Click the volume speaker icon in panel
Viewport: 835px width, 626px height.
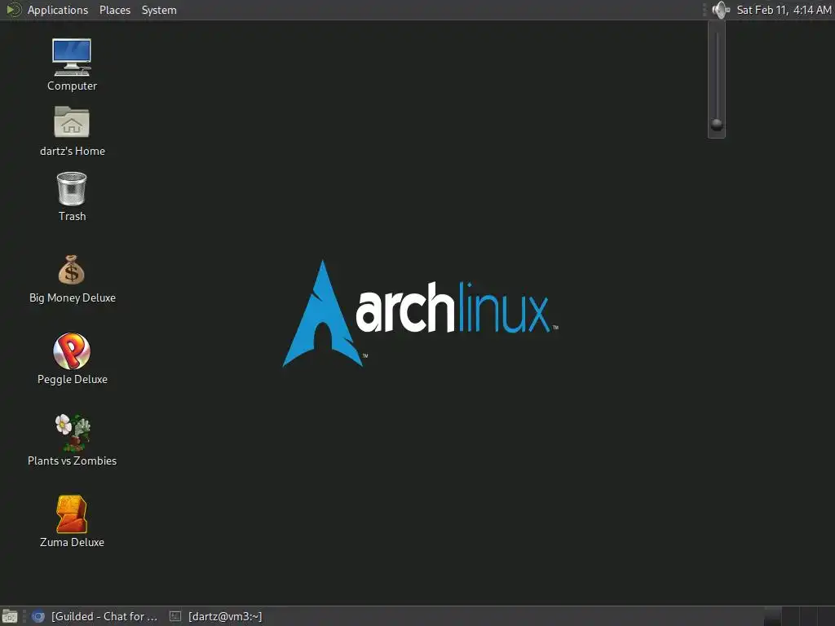pyautogui.click(x=721, y=10)
